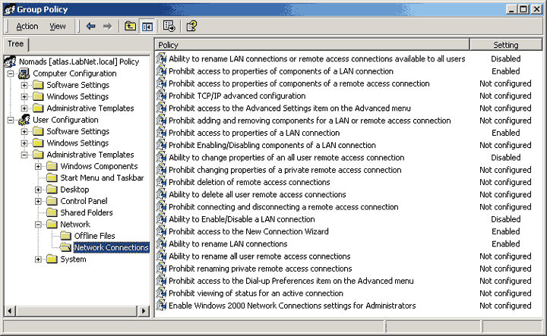This screenshot has width=547, height=336.
Task: Collapse the Computer Configuration node
Action: [11, 74]
